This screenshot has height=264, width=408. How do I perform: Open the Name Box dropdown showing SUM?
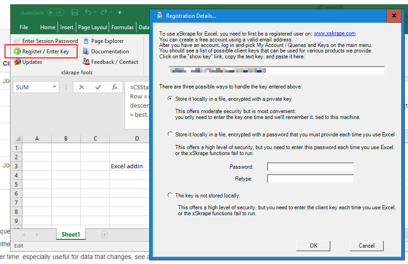54,87
